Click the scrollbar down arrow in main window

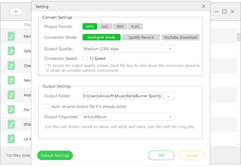[239, 144]
